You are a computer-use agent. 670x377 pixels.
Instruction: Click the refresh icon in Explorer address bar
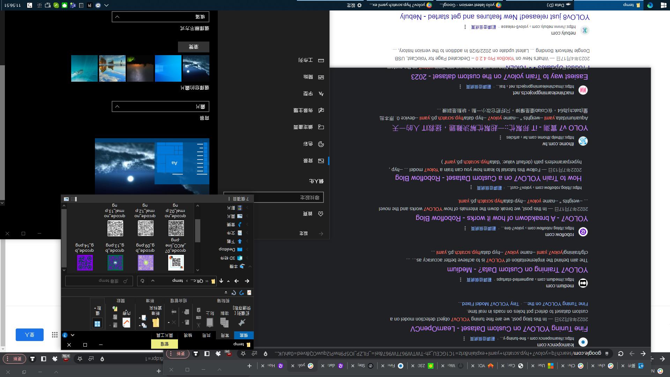pyautogui.click(x=142, y=281)
